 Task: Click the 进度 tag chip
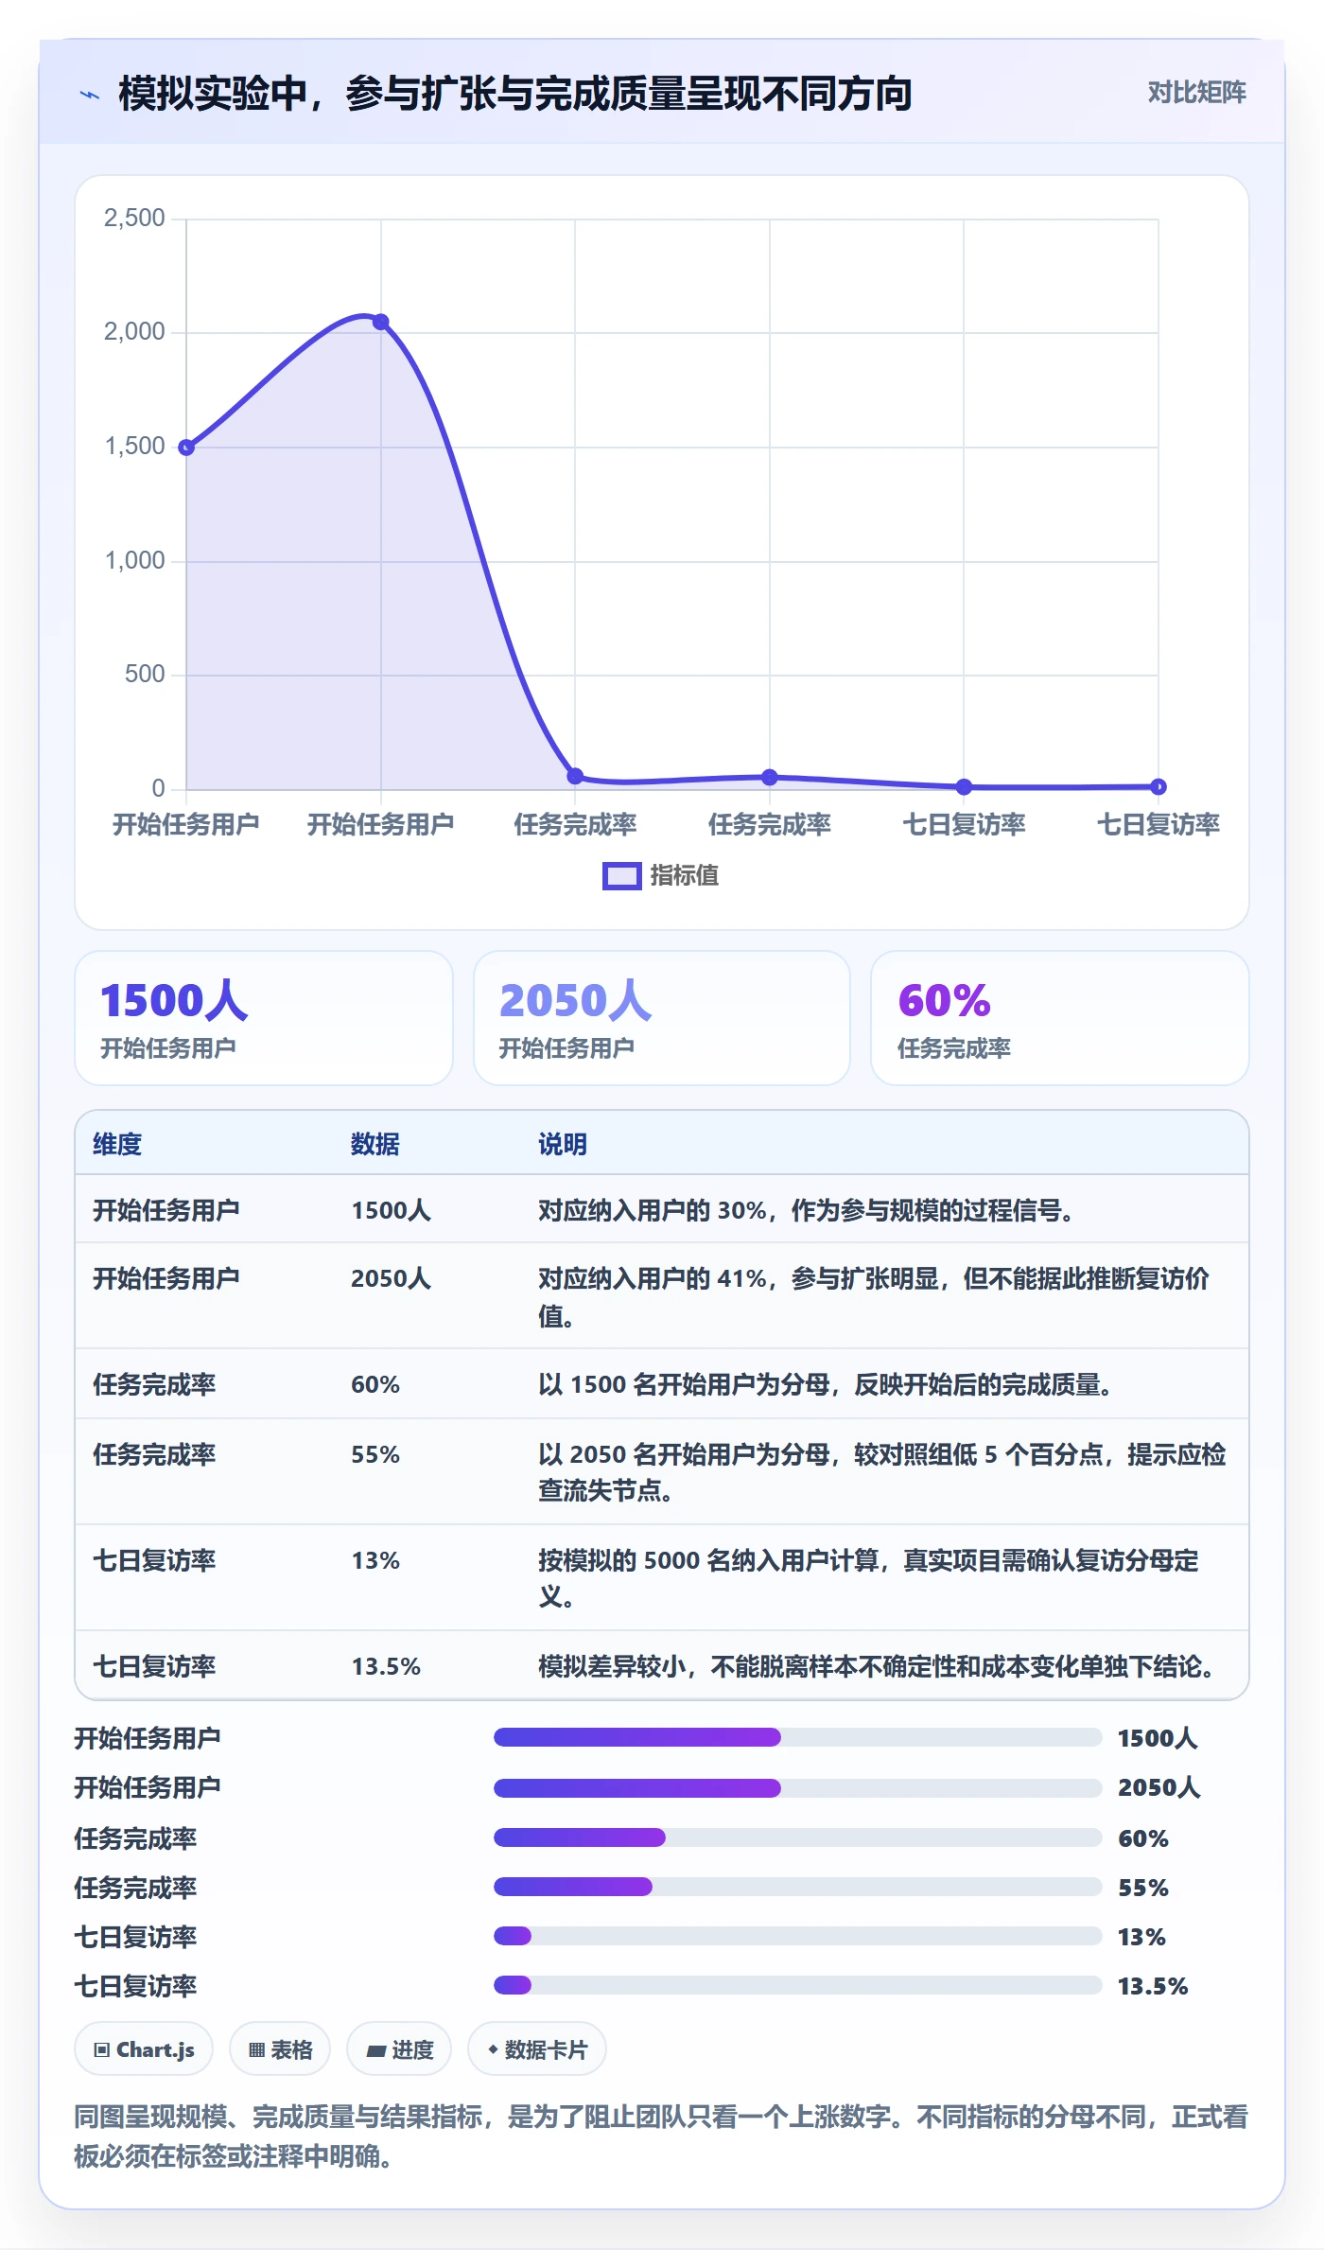(x=399, y=2049)
